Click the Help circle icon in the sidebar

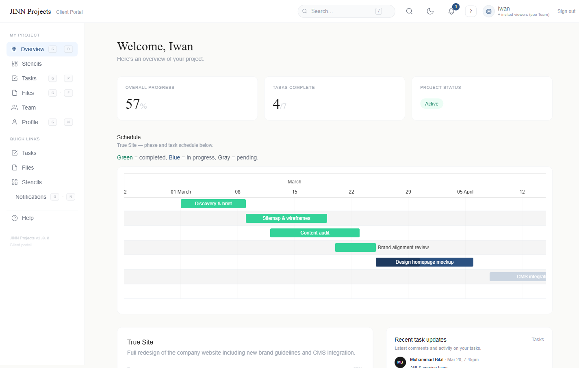click(x=15, y=218)
